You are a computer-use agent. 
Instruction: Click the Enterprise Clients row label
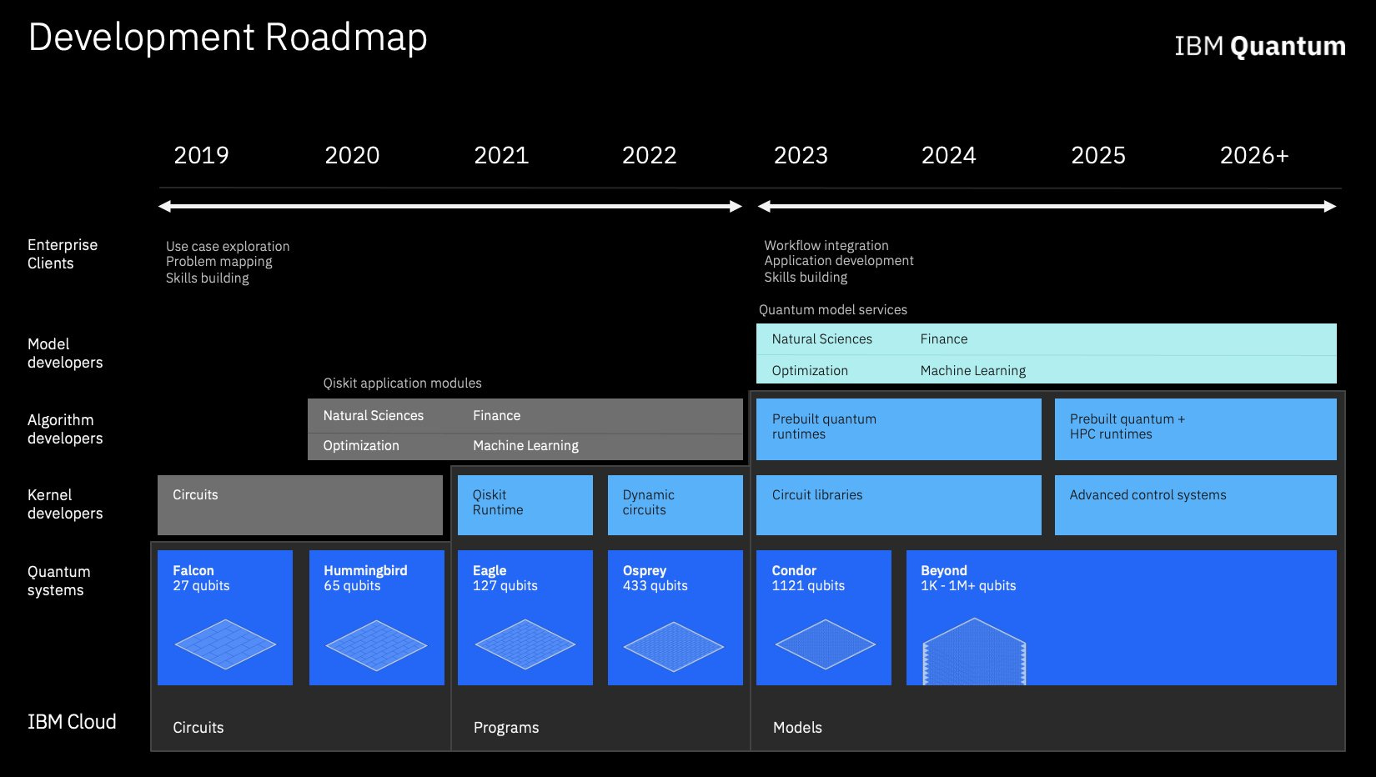(x=63, y=254)
